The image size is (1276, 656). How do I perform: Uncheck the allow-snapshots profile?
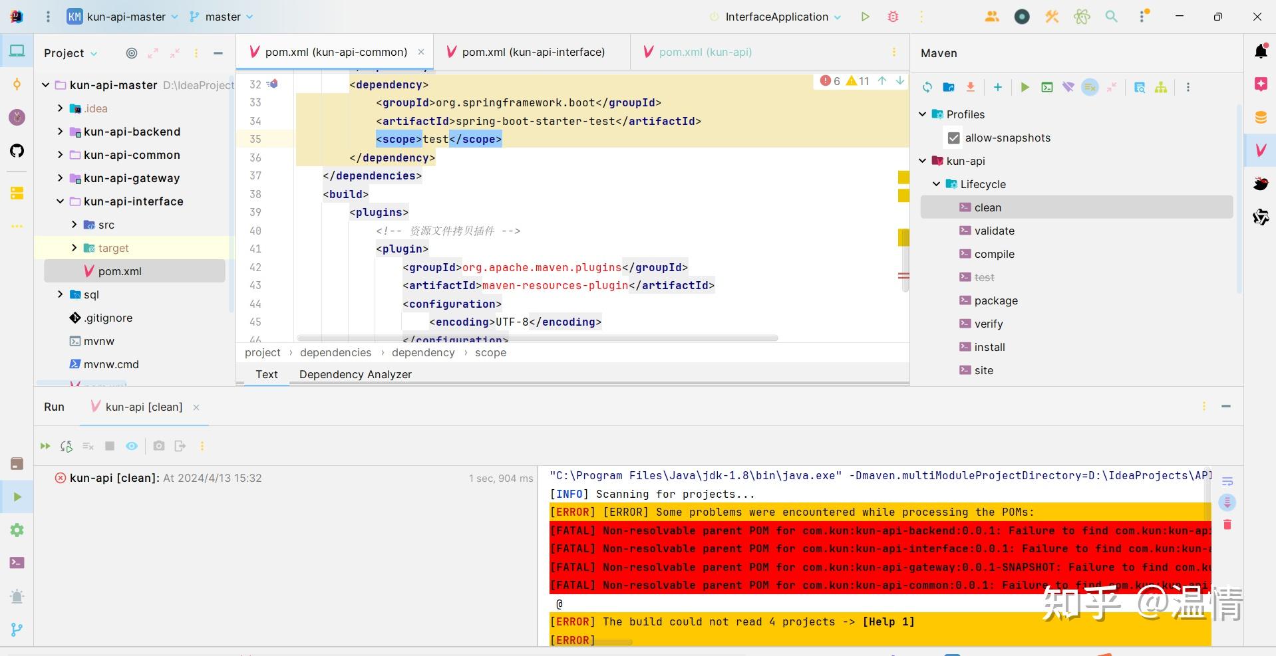(954, 138)
